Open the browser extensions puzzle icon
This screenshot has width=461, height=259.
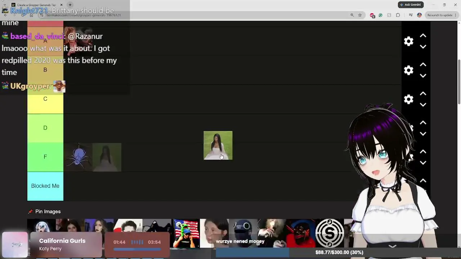[x=398, y=15]
